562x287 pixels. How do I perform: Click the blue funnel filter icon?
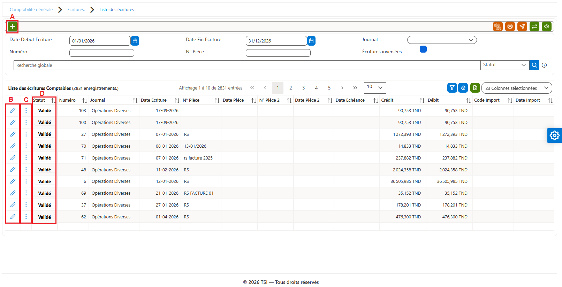pyautogui.click(x=452, y=88)
